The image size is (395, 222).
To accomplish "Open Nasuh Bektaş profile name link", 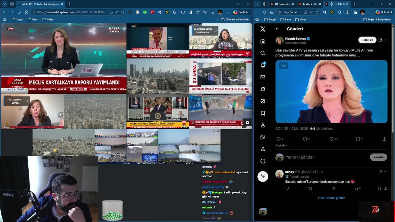I will 295,39.
